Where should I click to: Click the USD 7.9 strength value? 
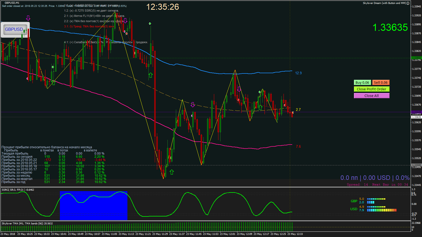coord(361,210)
